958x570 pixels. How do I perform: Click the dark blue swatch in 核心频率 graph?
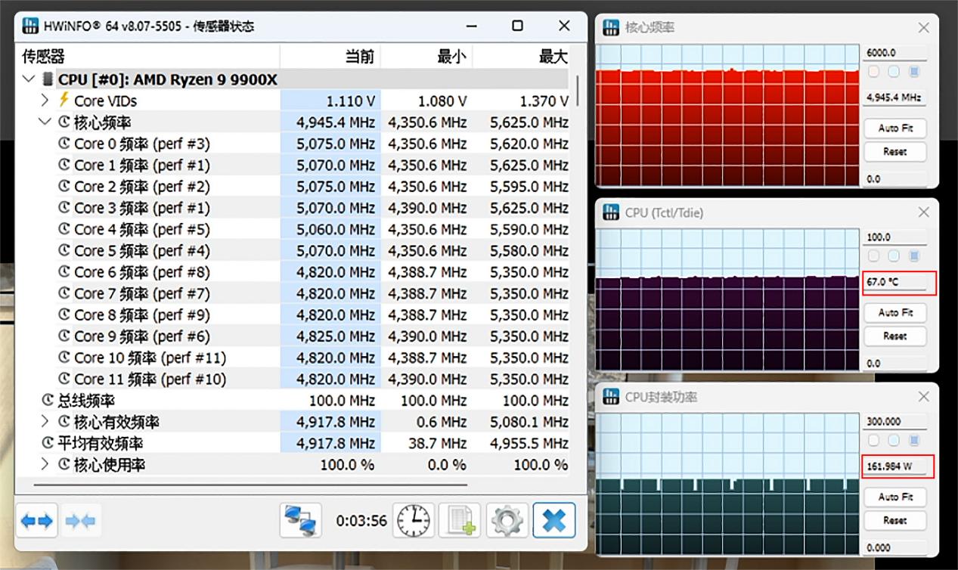click(x=913, y=72)
